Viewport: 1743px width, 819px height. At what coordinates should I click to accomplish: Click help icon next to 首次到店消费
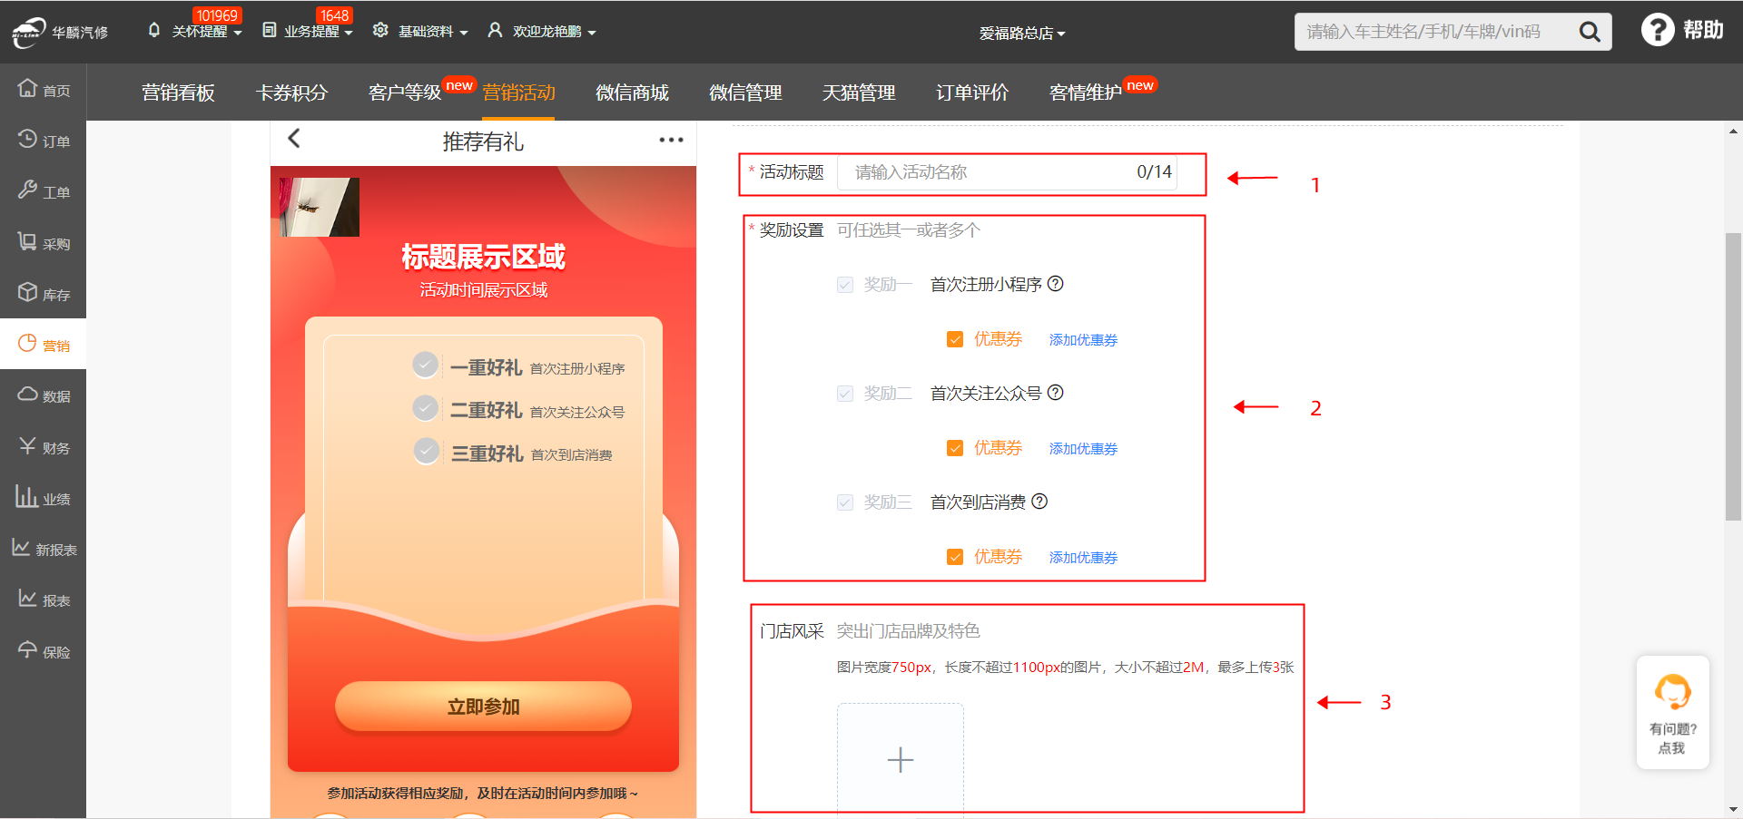point(1039,502)
